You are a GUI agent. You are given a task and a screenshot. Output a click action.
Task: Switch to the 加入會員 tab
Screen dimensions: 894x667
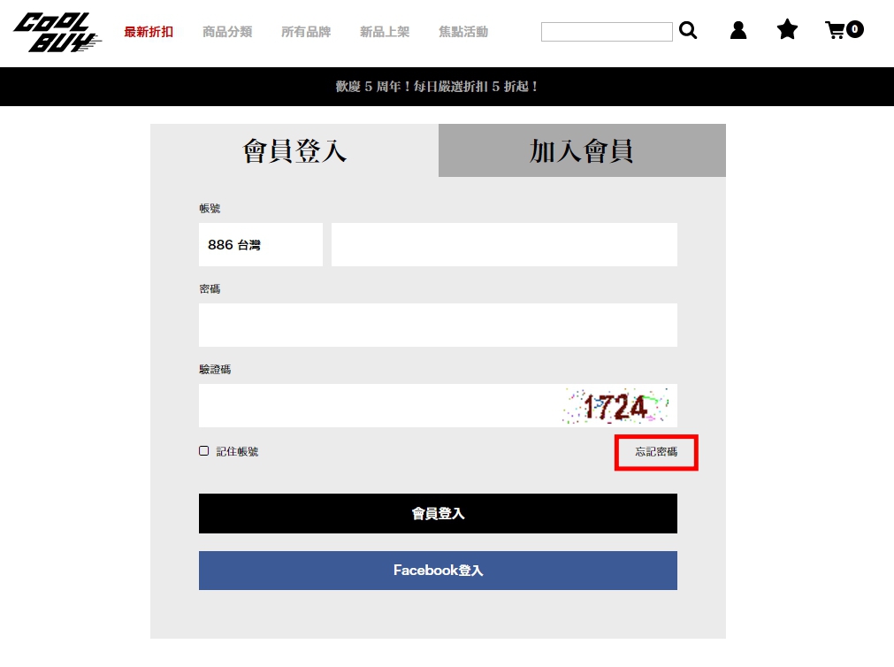[x=582, y=150]
